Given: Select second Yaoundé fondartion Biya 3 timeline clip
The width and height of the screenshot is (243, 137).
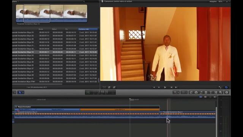Looking at the screenshot, I should coord(188,115).
